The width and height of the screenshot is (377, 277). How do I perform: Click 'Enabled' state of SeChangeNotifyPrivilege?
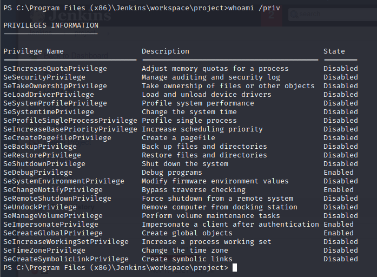(339, 190)
